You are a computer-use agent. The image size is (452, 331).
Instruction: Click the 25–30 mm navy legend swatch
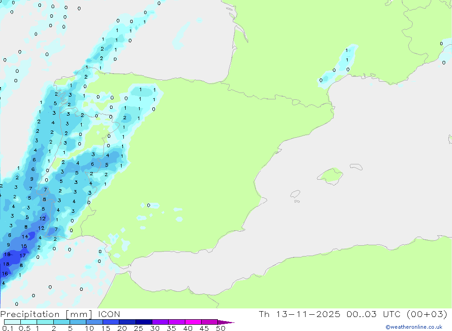tap(144, 322)
